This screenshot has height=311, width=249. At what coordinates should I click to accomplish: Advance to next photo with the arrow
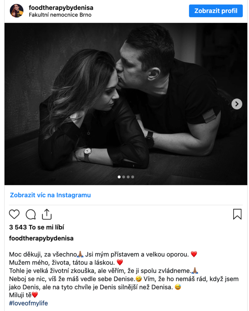(x=237, y=104)
